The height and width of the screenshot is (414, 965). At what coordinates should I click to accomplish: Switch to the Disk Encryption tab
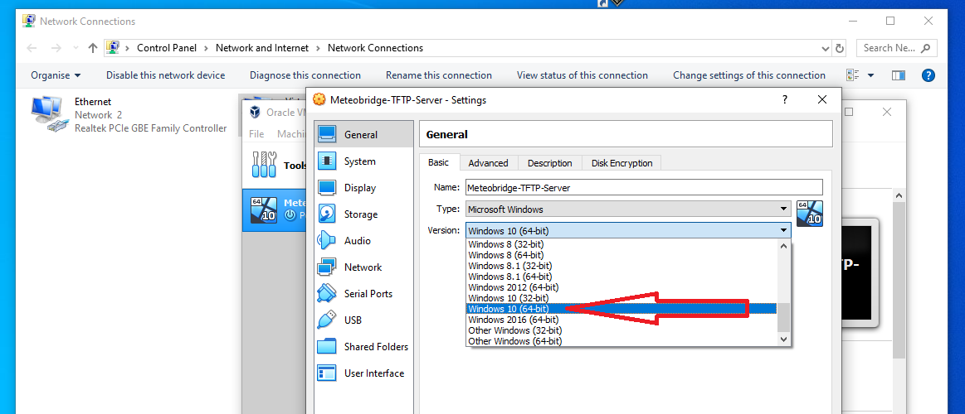point(621,163)
